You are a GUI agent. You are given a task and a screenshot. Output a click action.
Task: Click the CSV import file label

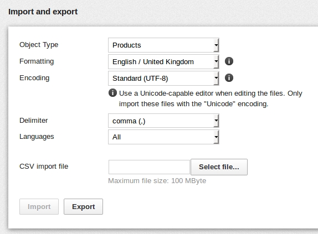pyautogui.click(x=44, y=167)
